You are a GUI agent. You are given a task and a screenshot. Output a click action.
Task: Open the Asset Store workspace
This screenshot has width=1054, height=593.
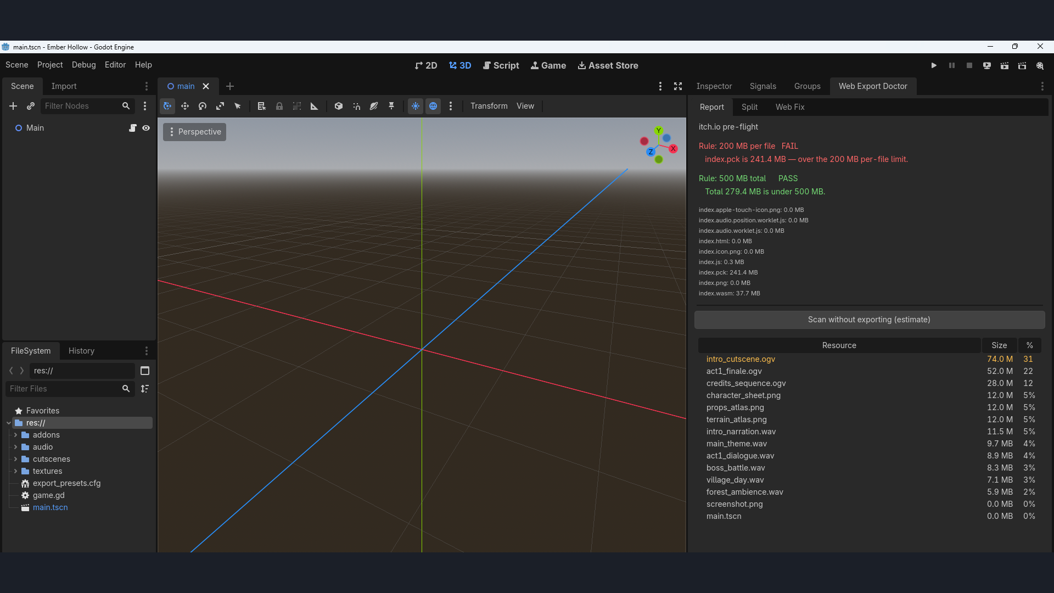tap(608, 65)
